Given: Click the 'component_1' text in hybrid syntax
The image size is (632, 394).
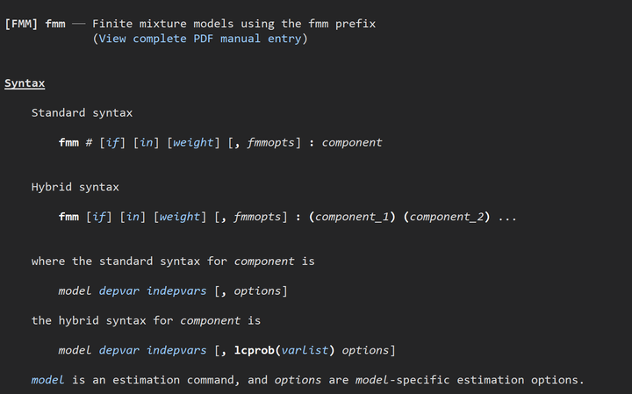Looking at the screenshot, I should pos(352,217).
